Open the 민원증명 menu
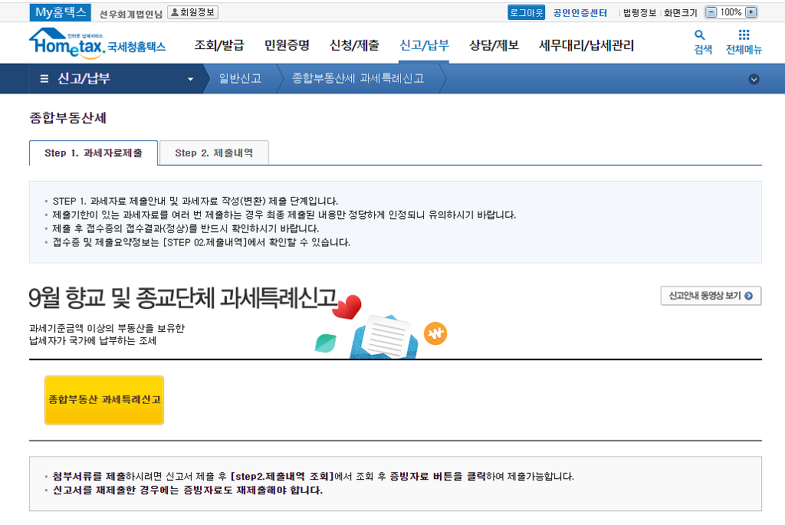 click(x=287, y=45)
